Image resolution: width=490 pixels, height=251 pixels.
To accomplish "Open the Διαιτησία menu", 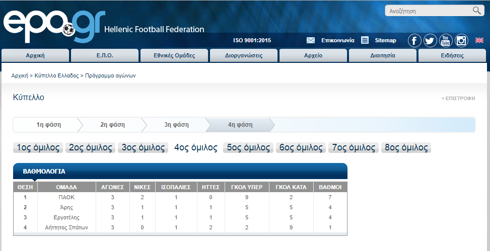I will click(383, 55).
